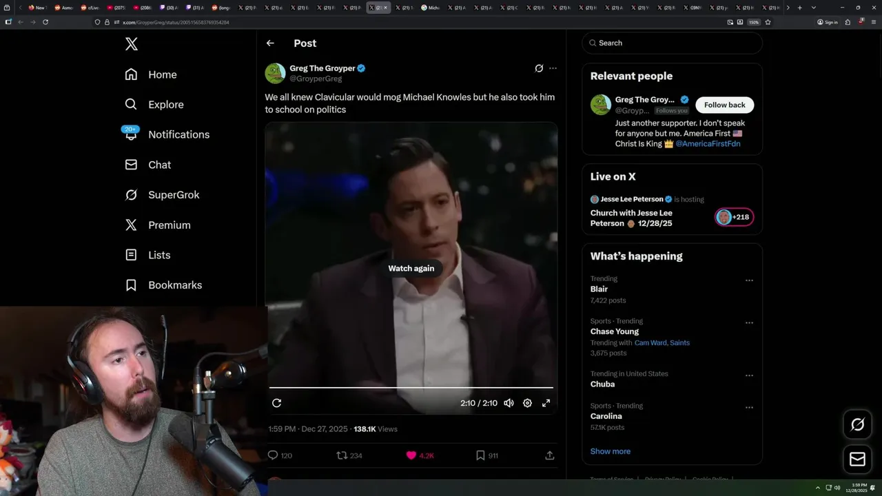Open relevant people Greg The Groyper avatar

(x=601, y=105)
